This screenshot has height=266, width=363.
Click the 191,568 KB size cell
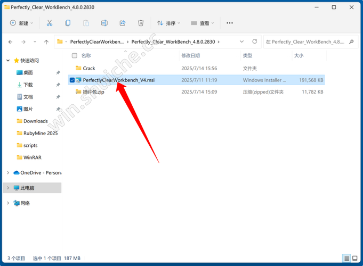[x=311, y=80]
